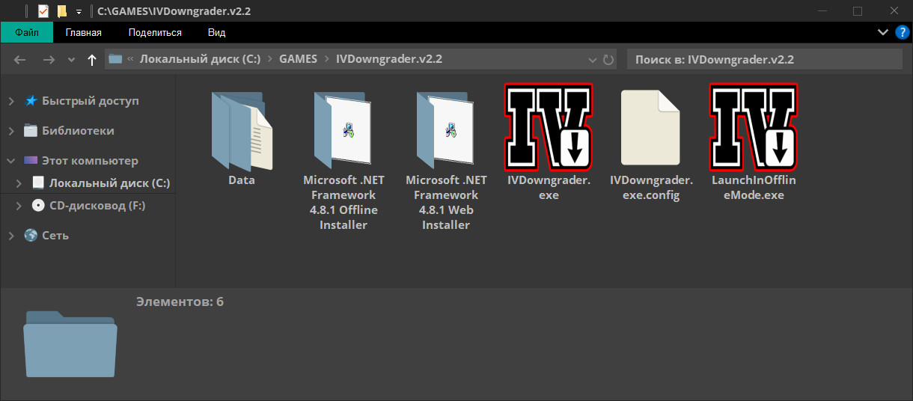Switch to the Вид tab

pos(217,32)
